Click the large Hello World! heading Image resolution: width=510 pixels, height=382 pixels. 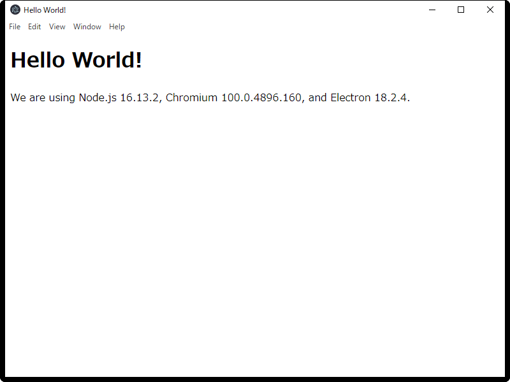coord(76,60)
